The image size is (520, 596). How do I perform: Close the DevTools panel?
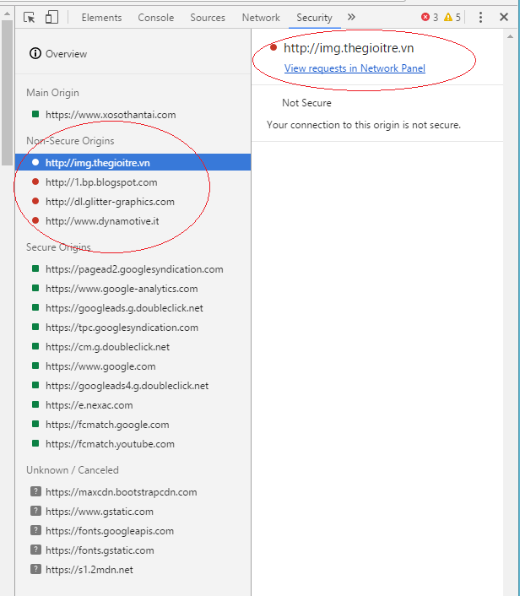click(505, 17)
